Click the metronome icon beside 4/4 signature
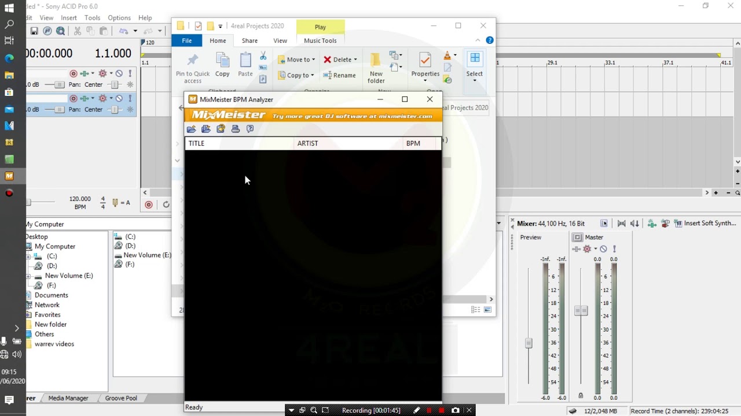This screenshot has width=741, height=416. tap(116, 203)
